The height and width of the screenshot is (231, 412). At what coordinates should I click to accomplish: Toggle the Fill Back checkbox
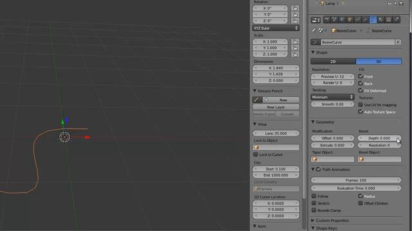[360, 83]
